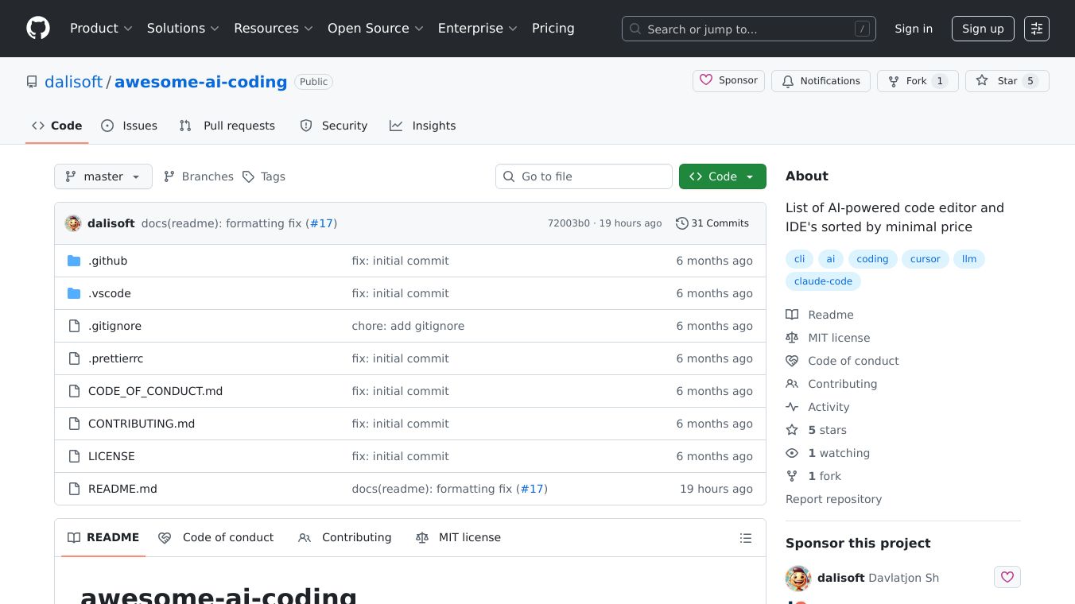The image size is (1075, 604).
Task: Open the Pricing menu item
Action: (553, 29)
